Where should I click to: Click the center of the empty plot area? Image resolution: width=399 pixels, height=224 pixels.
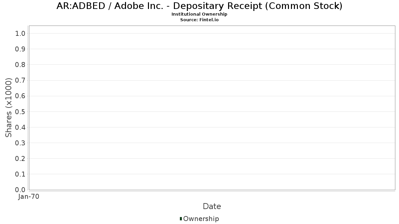click(x=212, y=108)
